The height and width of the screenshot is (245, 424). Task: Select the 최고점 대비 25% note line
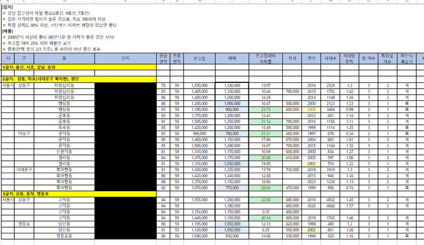36,43
